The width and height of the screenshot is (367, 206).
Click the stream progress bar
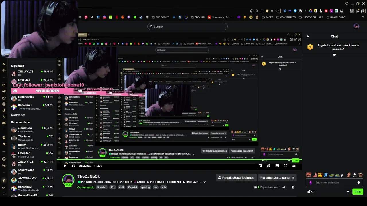click(179, 160)
